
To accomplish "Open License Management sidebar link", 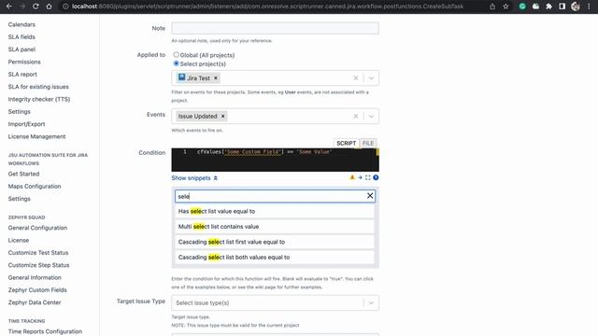I will 37,136.
